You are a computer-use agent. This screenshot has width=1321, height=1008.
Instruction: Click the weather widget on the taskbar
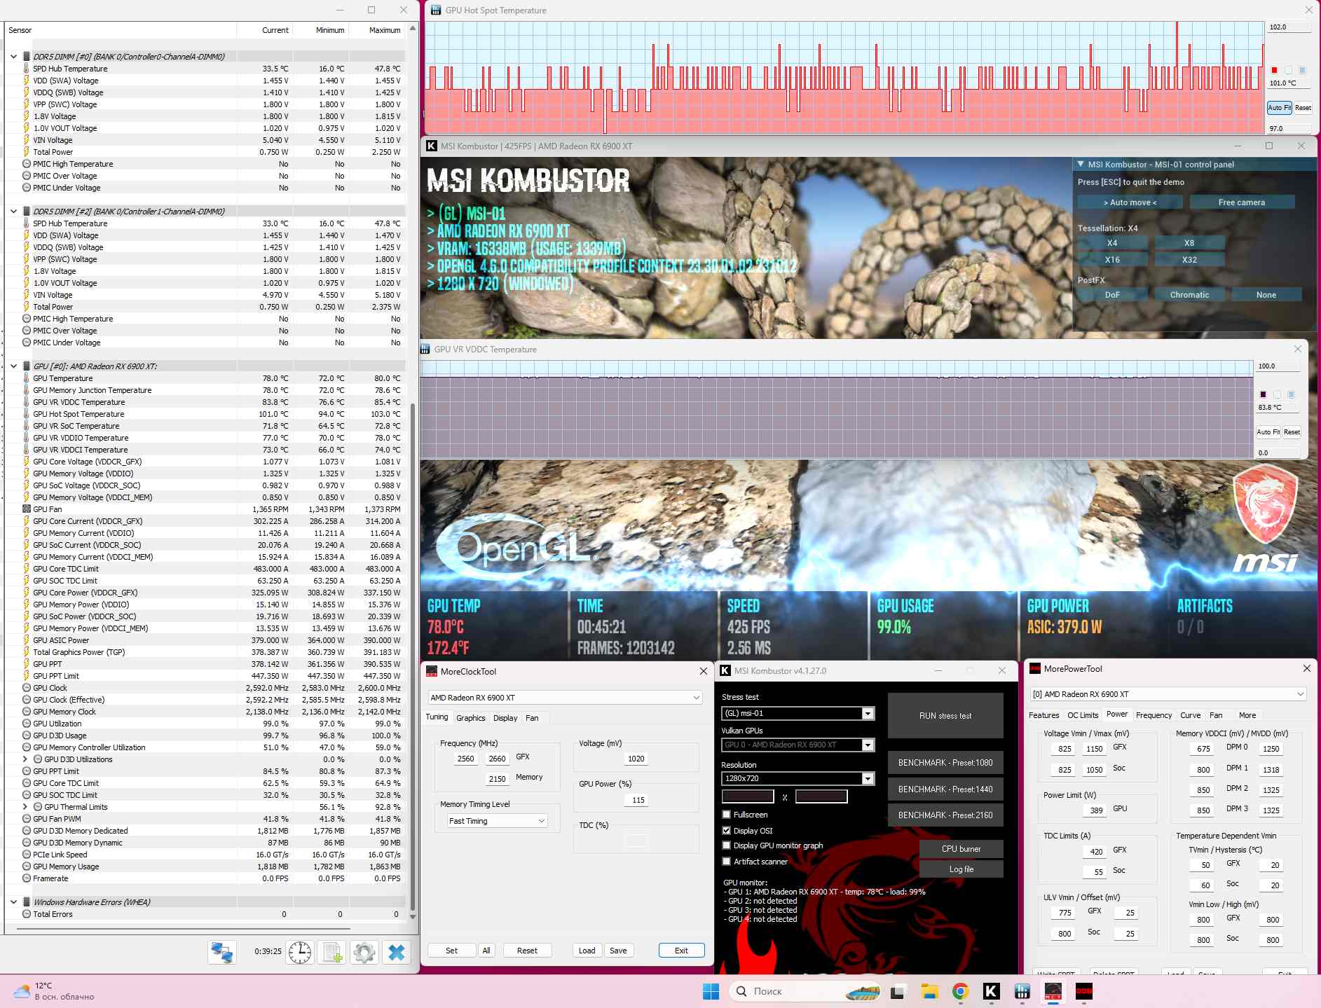54,991
